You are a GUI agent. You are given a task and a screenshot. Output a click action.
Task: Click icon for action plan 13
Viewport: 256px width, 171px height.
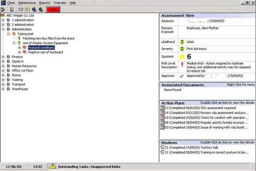162,108
